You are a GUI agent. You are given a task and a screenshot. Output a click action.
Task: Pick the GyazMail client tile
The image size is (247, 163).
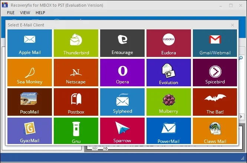click(x=30, y=131)
